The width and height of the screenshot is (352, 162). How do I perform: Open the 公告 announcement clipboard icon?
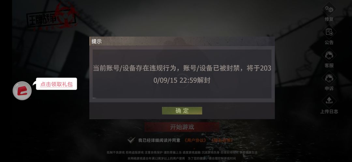coord(329,32)
